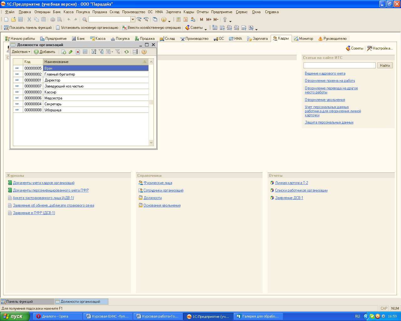Screen dimensions: 401x321
Task: Select the Медсестра row in list
Action: click(53, 98)
